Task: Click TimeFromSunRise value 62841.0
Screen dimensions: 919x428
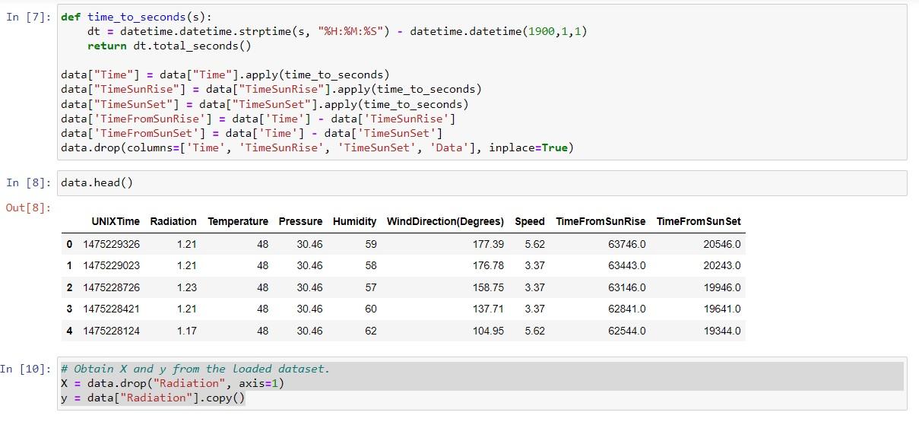Action: tap(627, 309)
